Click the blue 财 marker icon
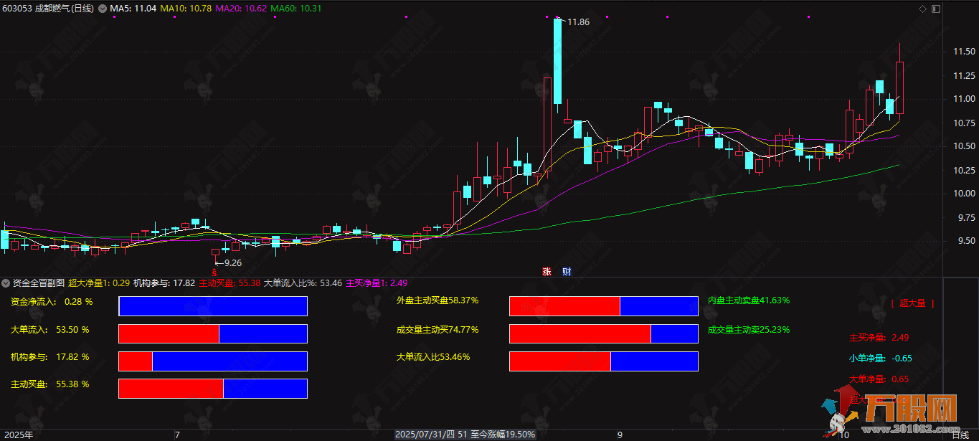 (567, 271)
